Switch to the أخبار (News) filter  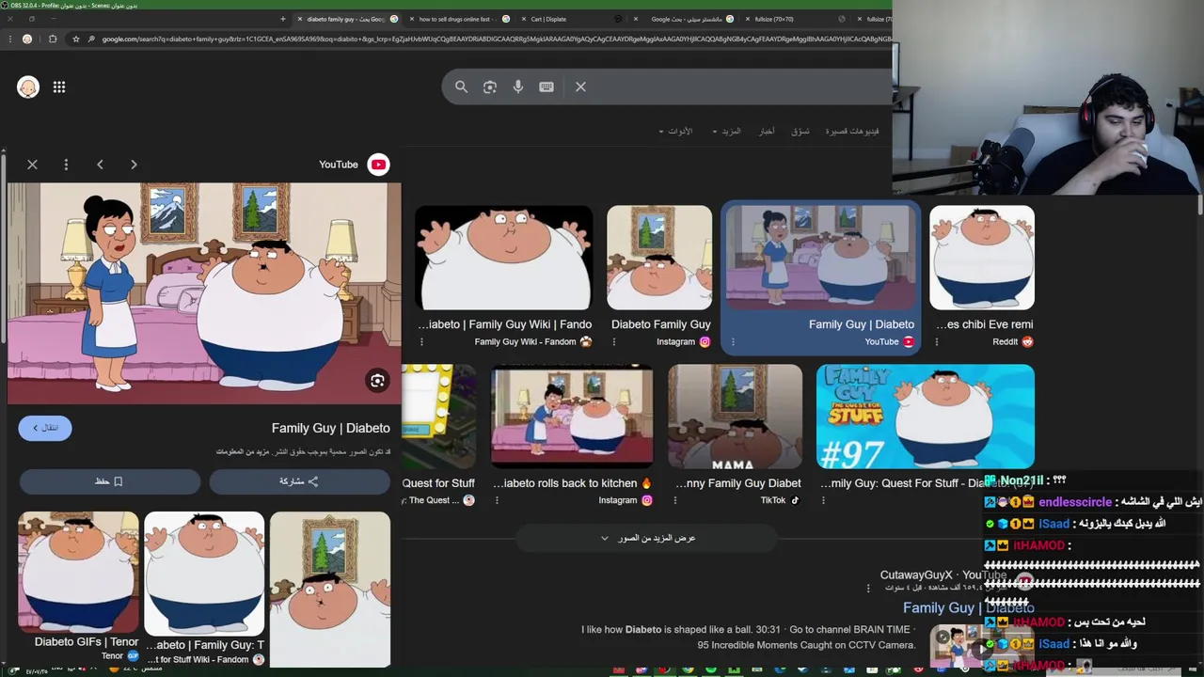pyautogui.click(x=767, y=131)
